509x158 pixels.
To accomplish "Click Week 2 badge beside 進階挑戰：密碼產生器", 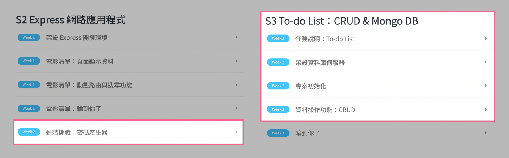I will point(29,132).
